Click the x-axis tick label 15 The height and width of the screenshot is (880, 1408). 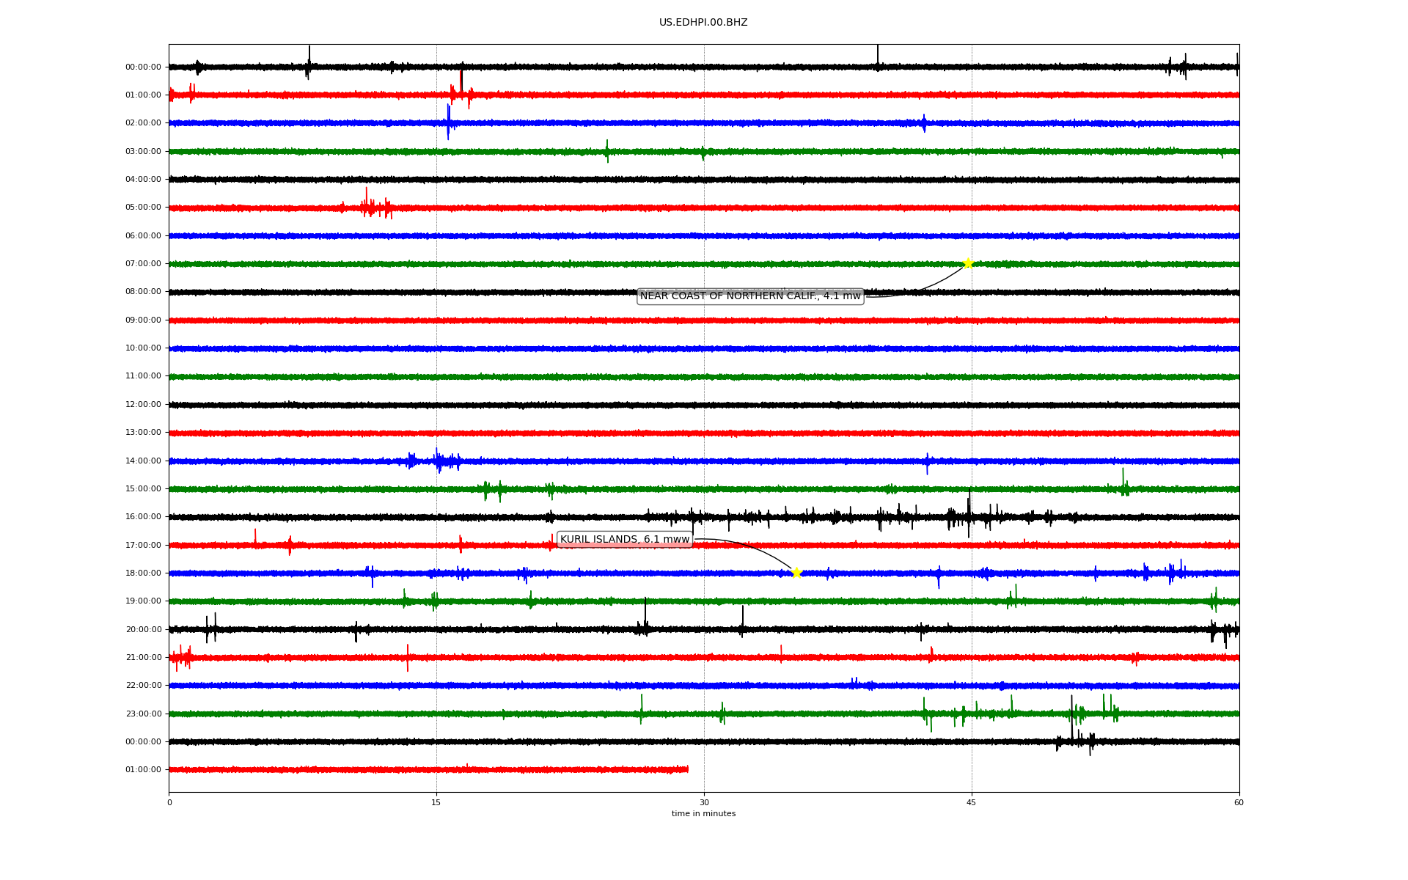(x=436, y=803)
